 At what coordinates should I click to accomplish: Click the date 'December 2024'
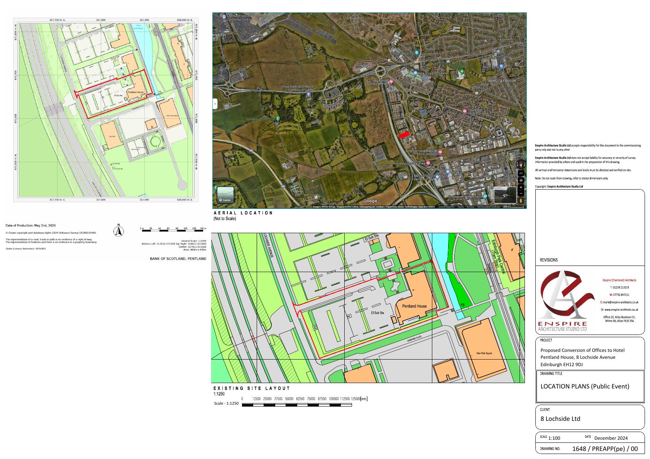[611, 438]
